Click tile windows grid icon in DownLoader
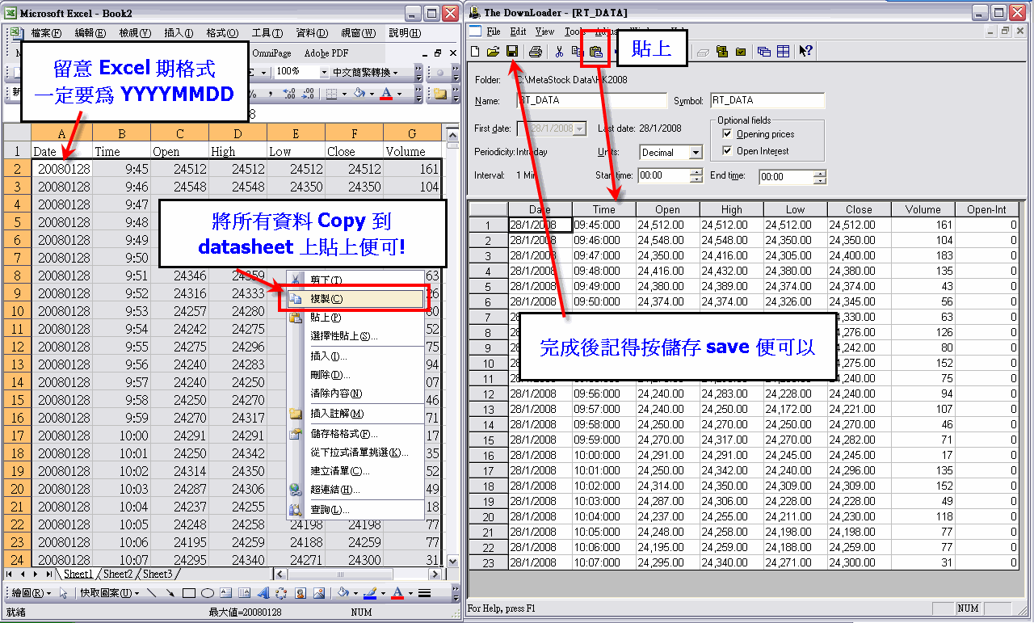The image size is (1034, 623). pos(783,52)
